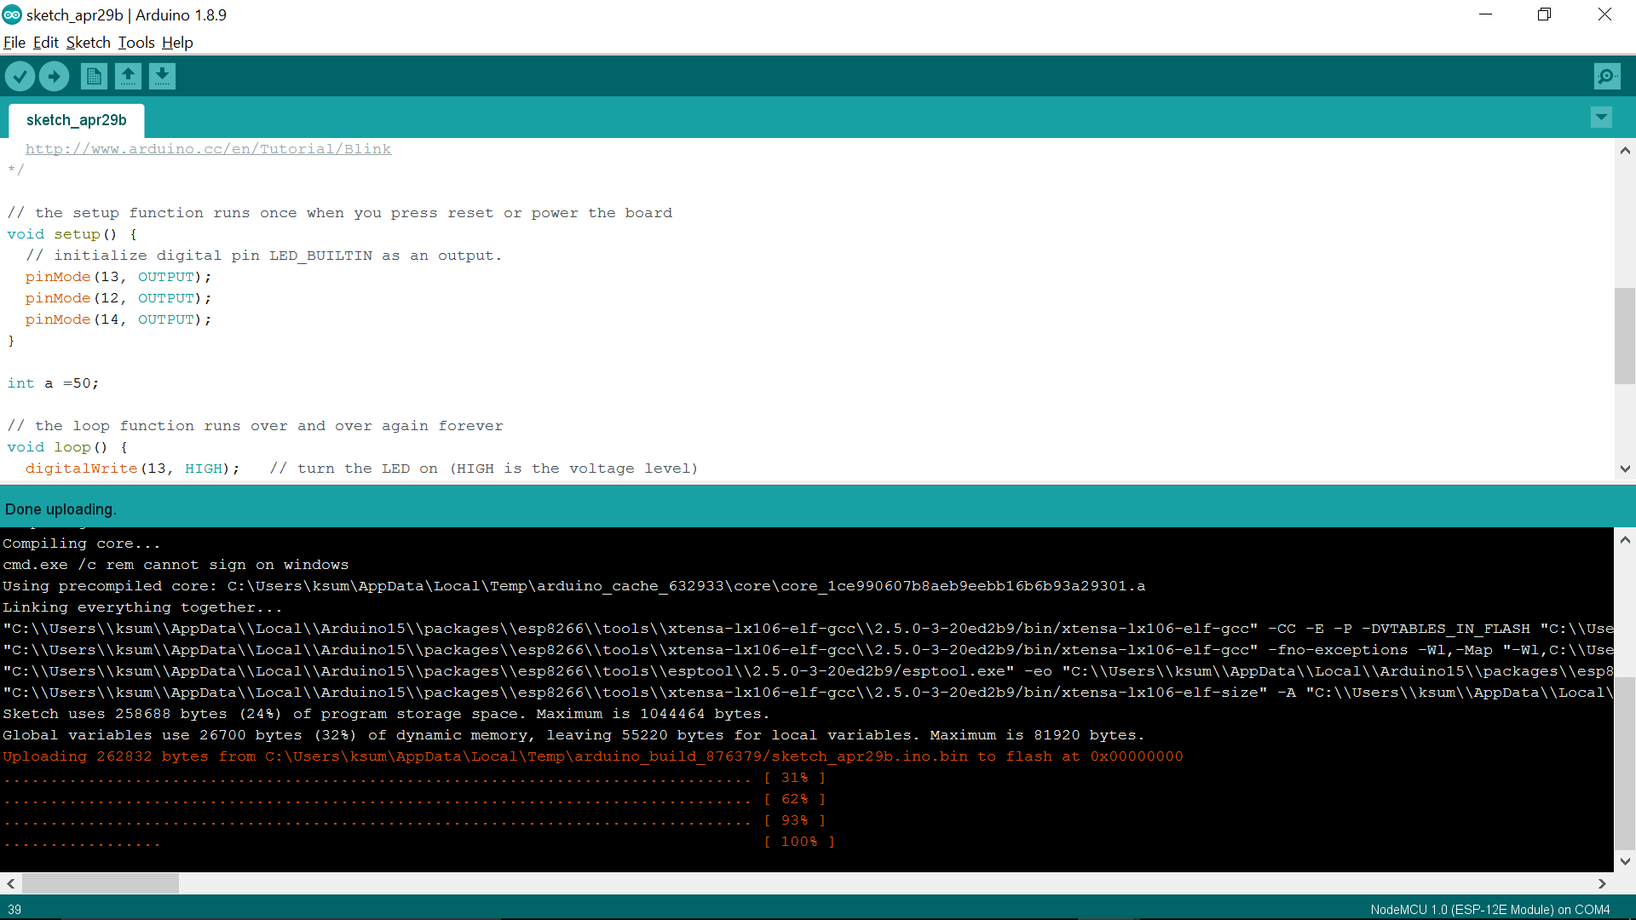Select the sketch_apr29b tab

[x=76, y=120]
